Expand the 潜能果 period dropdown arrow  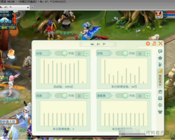pos(147,96)
